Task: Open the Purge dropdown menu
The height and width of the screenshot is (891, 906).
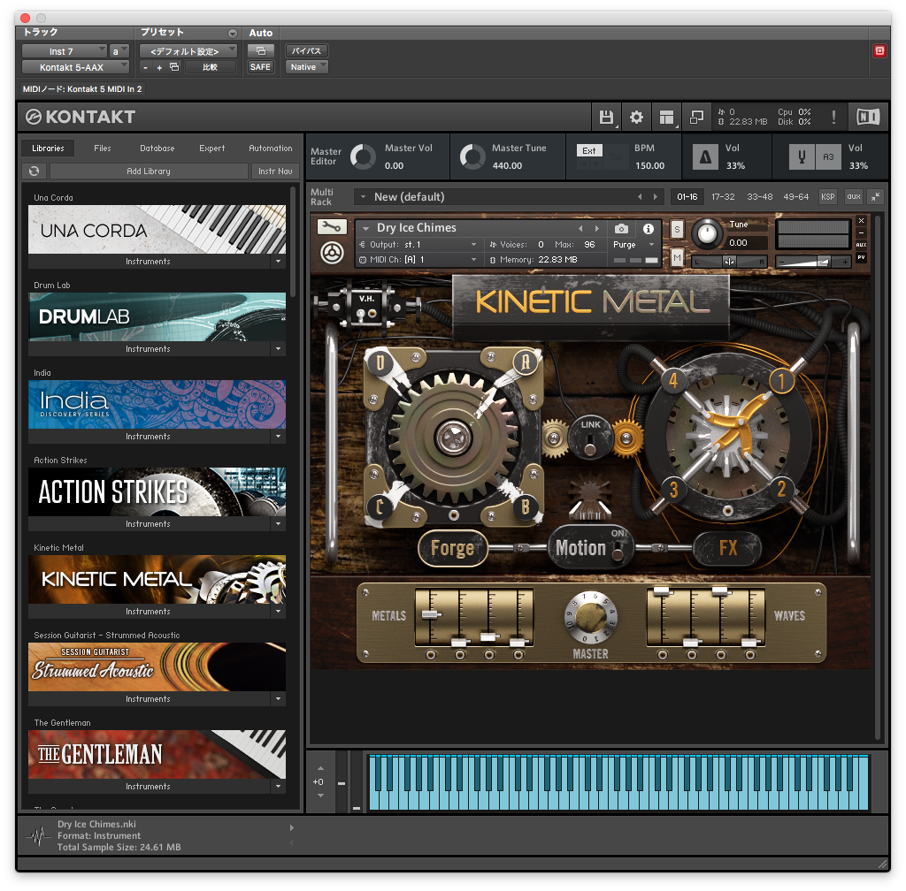Action: pyautogui.click(x=633, y=245)
